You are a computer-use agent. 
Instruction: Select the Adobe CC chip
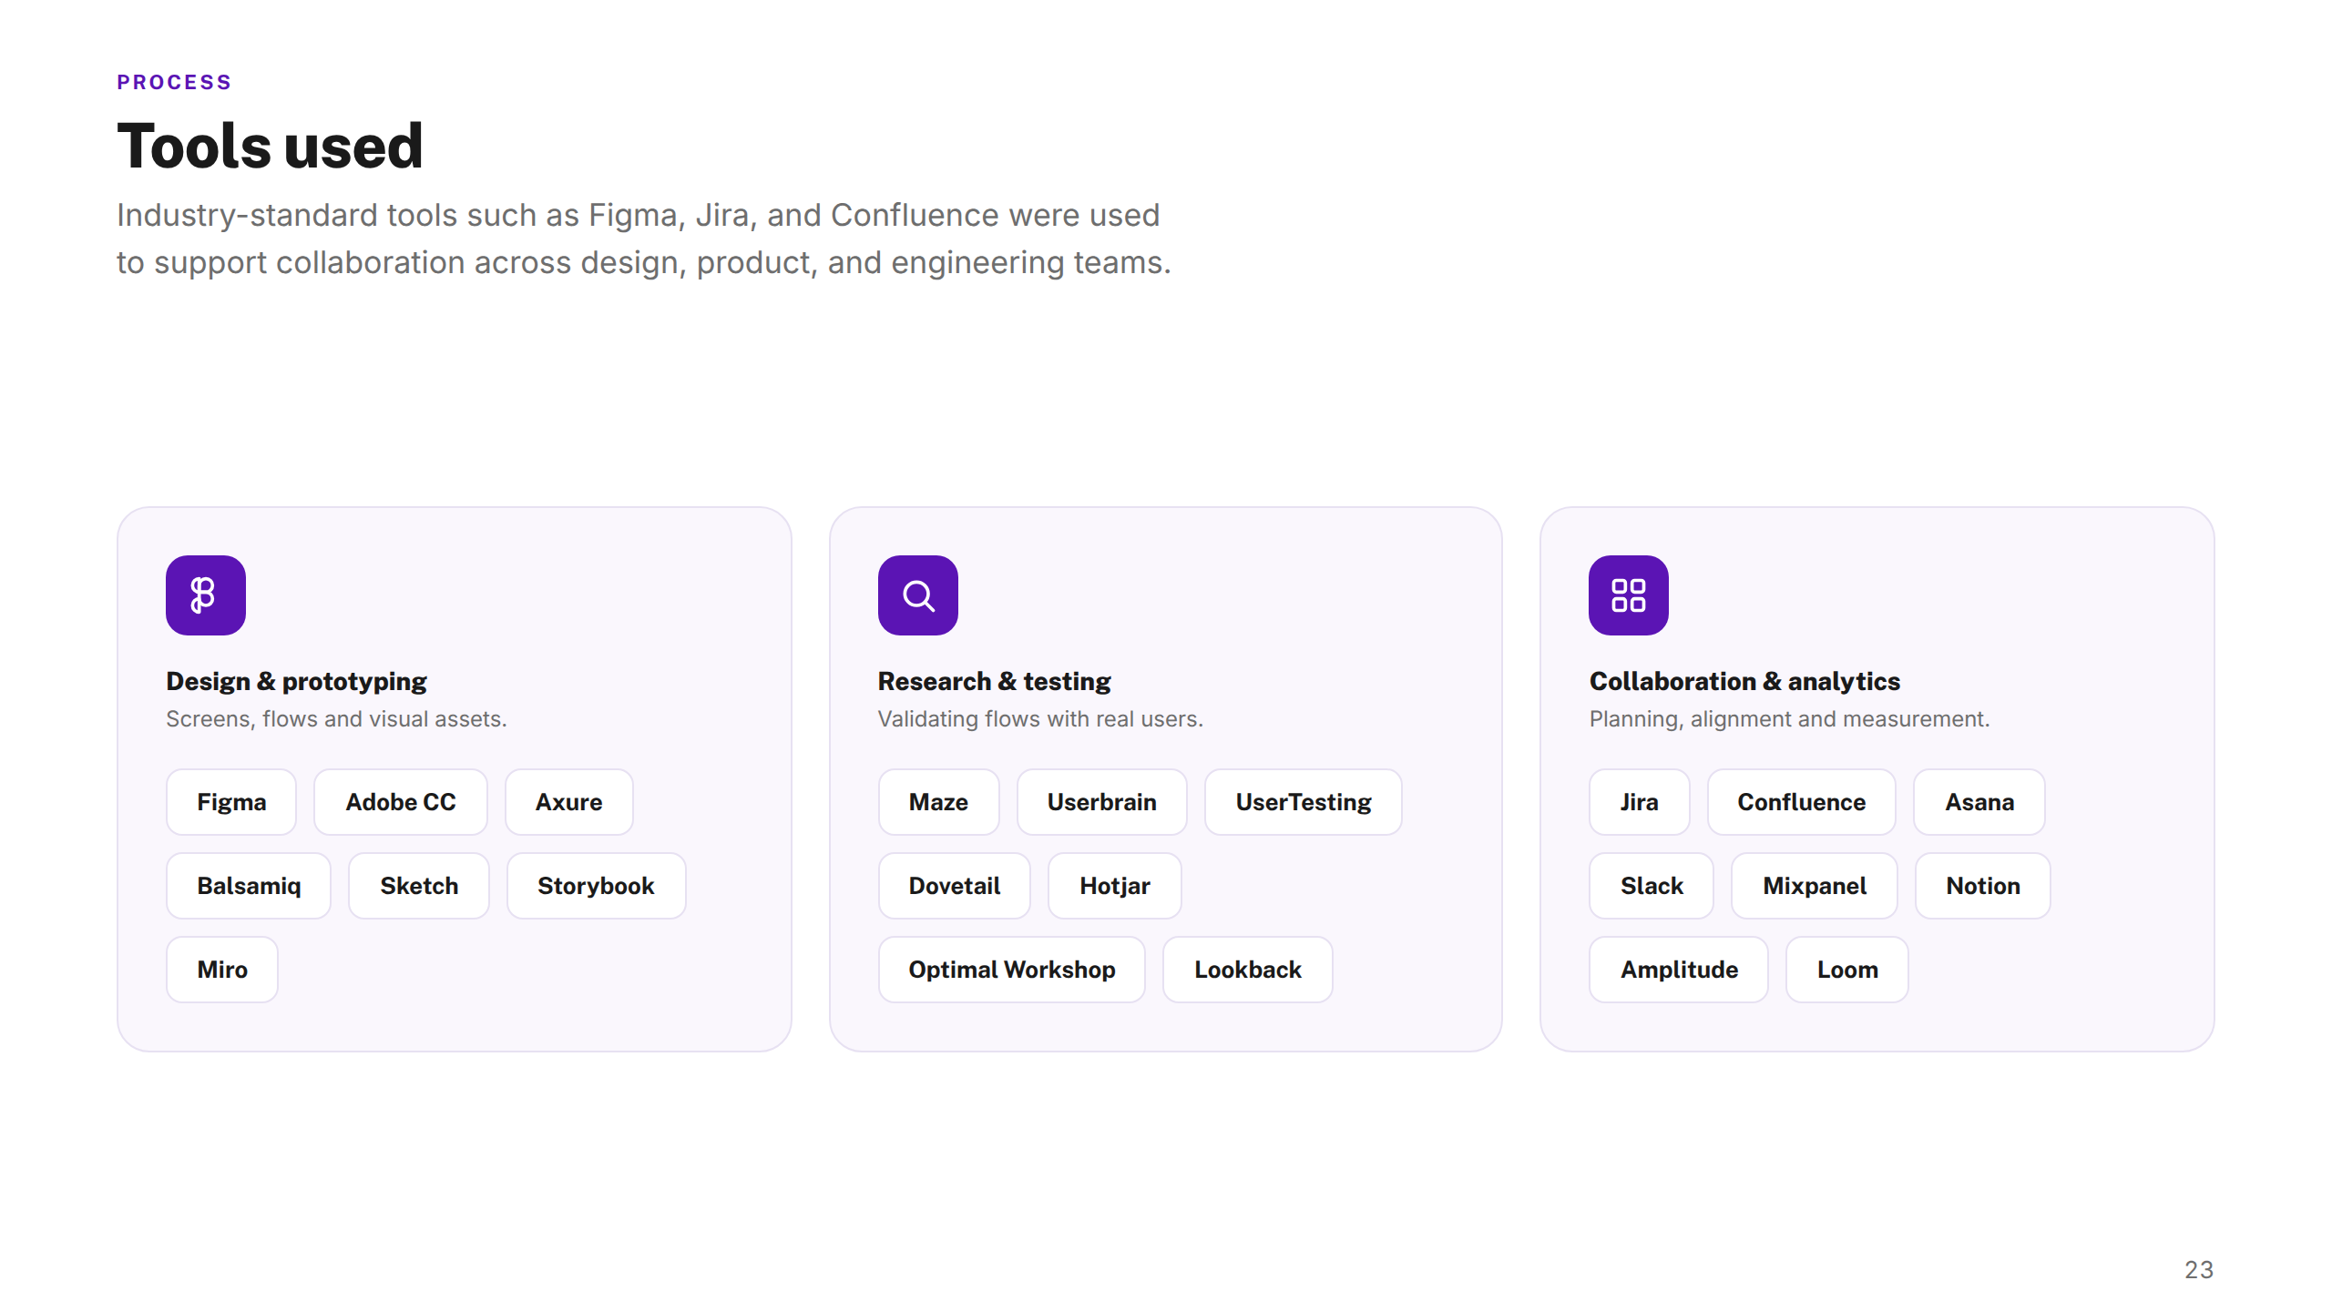click(x=401, y=802)
